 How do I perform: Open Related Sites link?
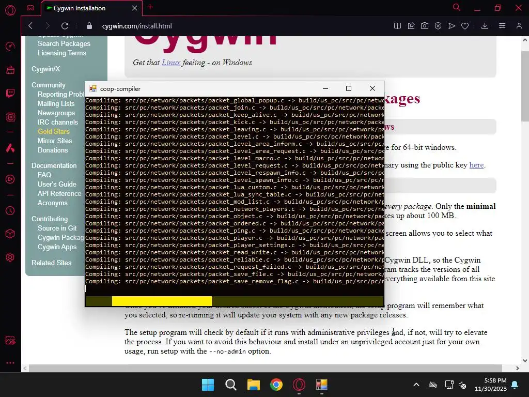pyautogui.click(x=51, y=263)
